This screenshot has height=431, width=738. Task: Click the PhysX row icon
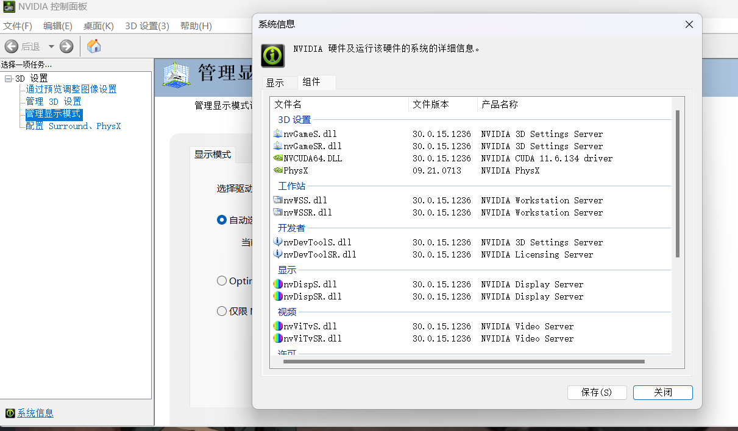[278, 170]
